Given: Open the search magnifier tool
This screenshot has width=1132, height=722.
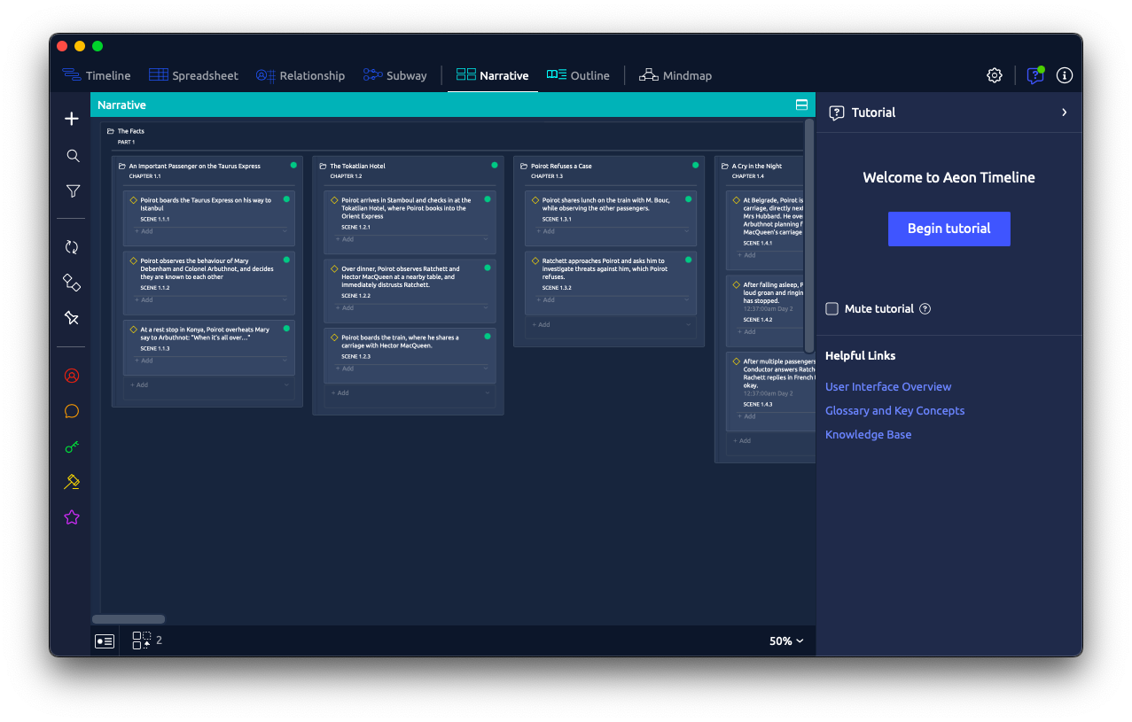Looking at the screenshot, I should 73,156.
